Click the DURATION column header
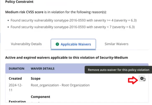The height and width of the screenshot is (105, 152). click(x=17, y=69)
